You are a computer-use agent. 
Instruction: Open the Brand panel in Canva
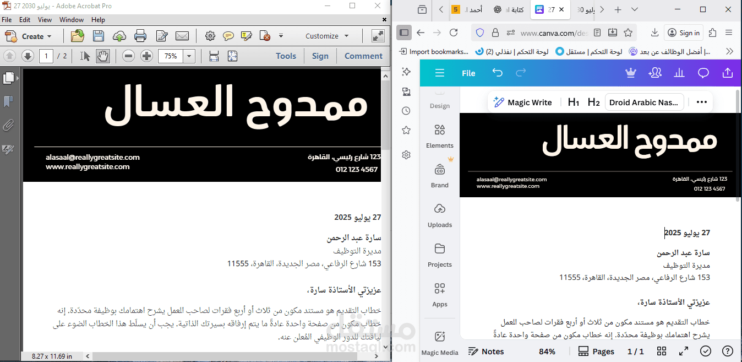click(440, 175)
